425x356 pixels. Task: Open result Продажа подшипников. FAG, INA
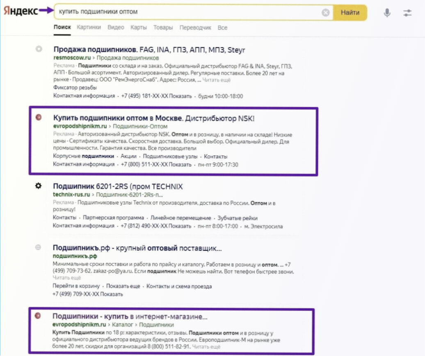point(149,50)
